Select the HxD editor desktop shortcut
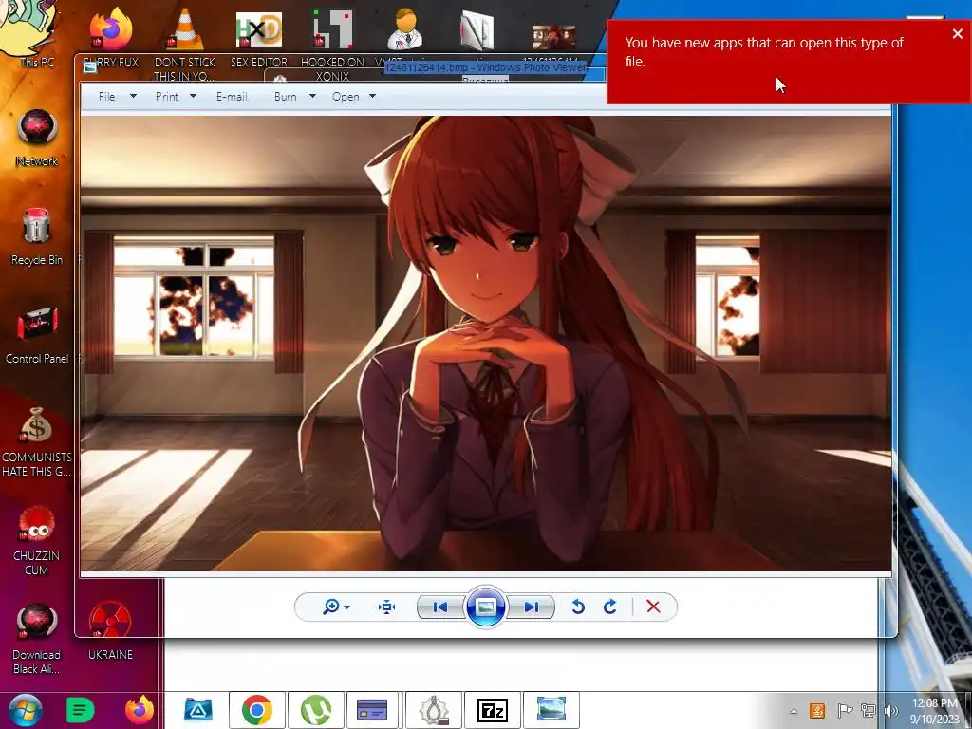Image resolution: width=972 pixels, height=729 pixels. pos(259,37)
